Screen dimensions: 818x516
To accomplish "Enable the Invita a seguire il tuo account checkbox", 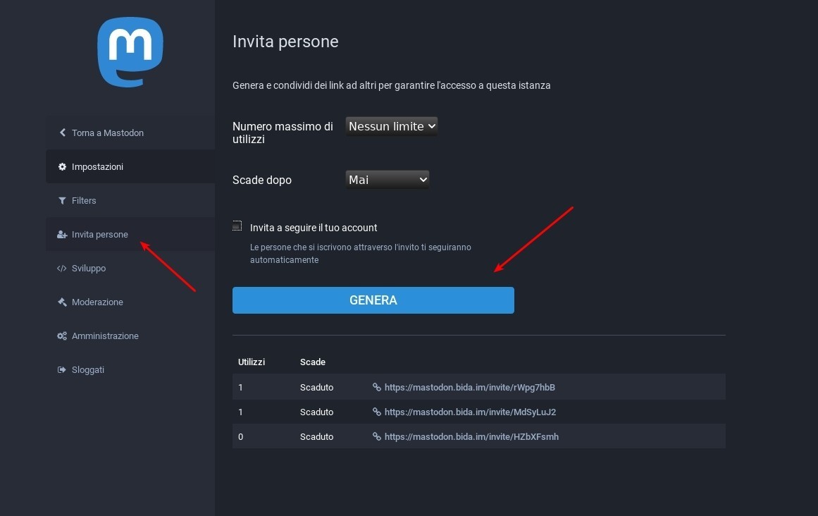I will pyautogui.click(x=237, y=226).
